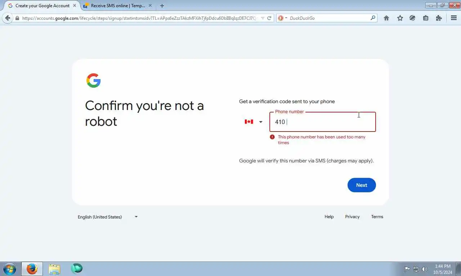Open the File Explorer taskbar icon
The image size is (461, 276).
pos(54,269)
